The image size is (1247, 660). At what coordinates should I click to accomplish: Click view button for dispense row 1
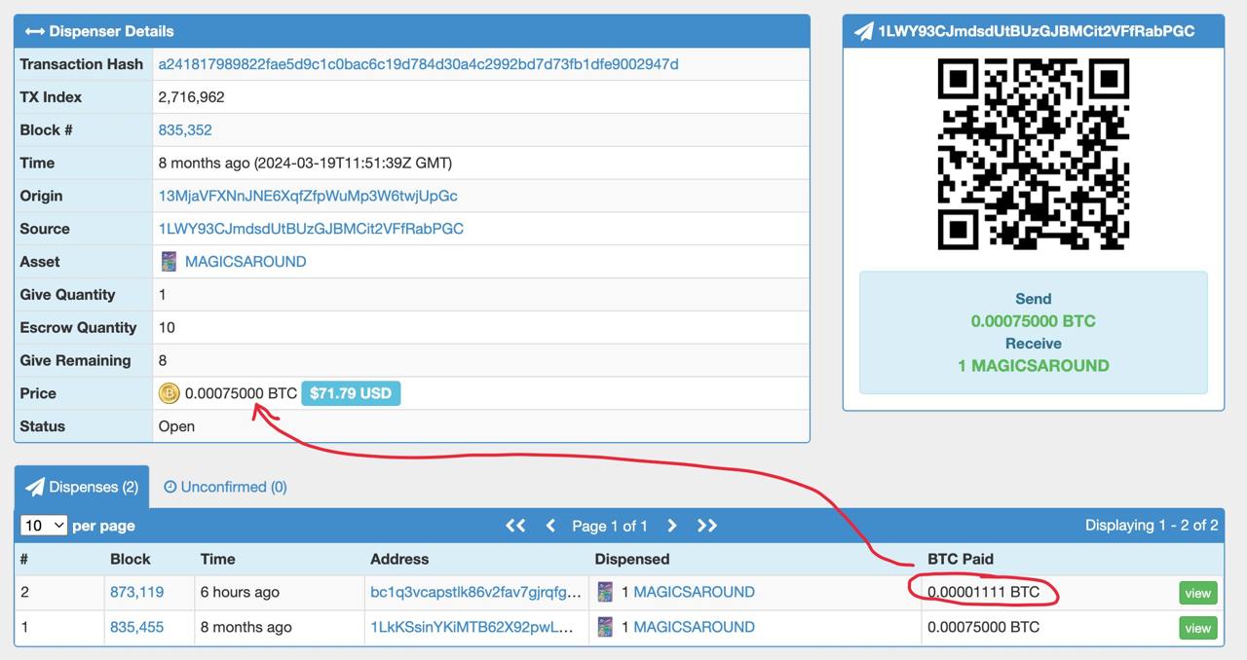click(x=1198, y=628)
